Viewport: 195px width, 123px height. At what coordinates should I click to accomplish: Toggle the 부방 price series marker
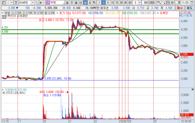tap(3, 13)
